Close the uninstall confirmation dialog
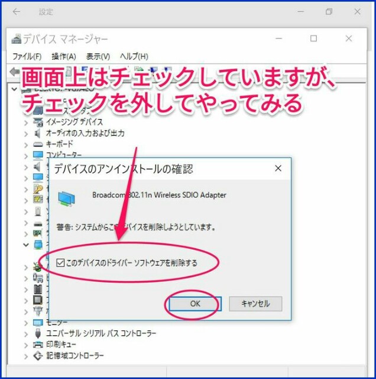376x379 pixels. (x=278, y=168)
